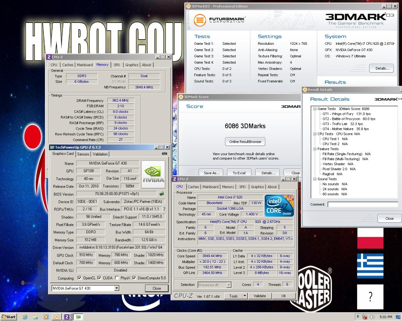Click the 3DMark Score window title icon
Viewport: 402px width, 321px height.
point(181,97)
